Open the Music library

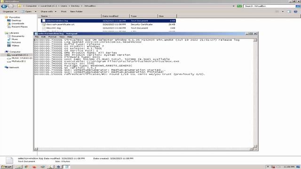pyautogui.click(x=15, y=39)
